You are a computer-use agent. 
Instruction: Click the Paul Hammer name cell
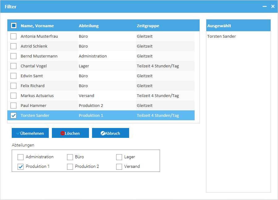33,106
